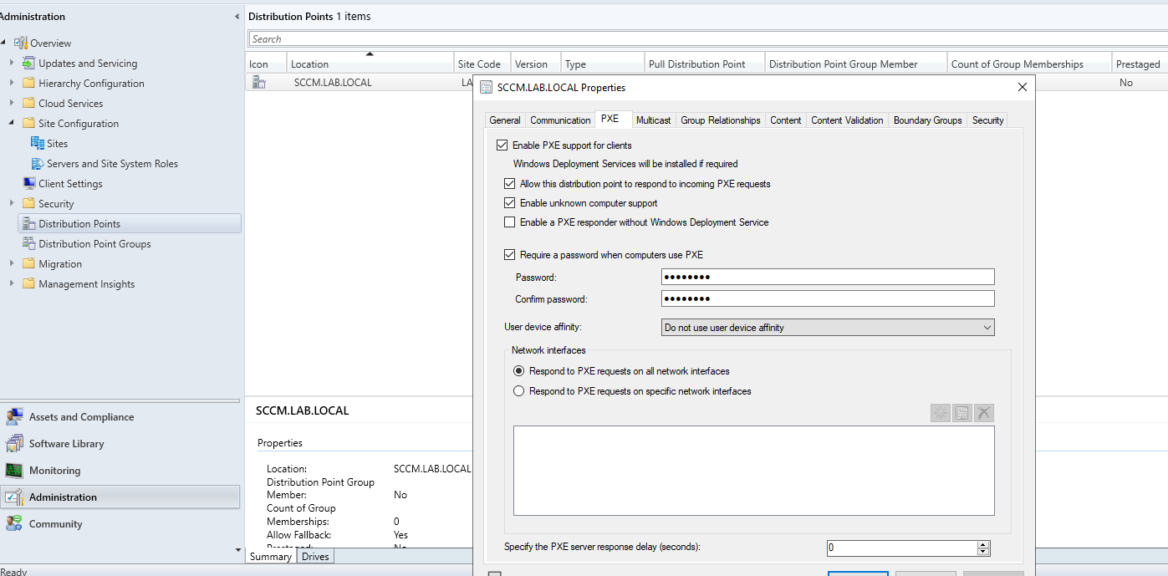
Task: Open the Community workspace icon
Action: point(14,524)
